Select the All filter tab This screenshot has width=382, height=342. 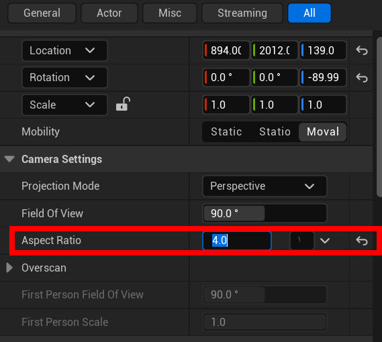coord(309,13)
